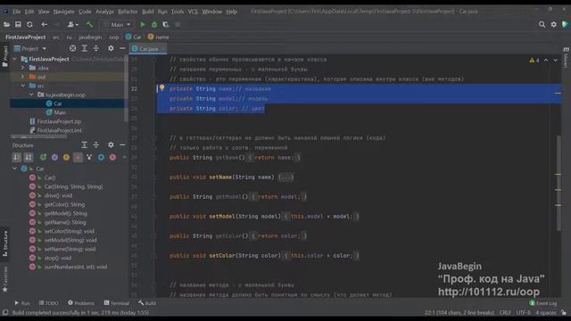Image resolution: width=571 pixels, height=321 pixels.
Task: Expand all in Structure panel
Action: click(85, 144)
